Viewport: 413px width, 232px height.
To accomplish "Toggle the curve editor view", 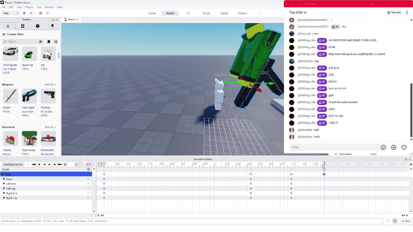I will coord(100,164).
